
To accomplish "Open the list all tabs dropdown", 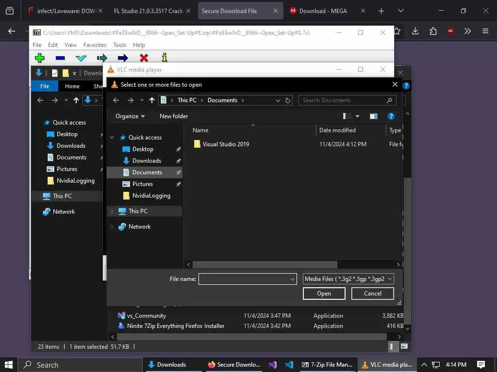I will click(x=400, y=11).
